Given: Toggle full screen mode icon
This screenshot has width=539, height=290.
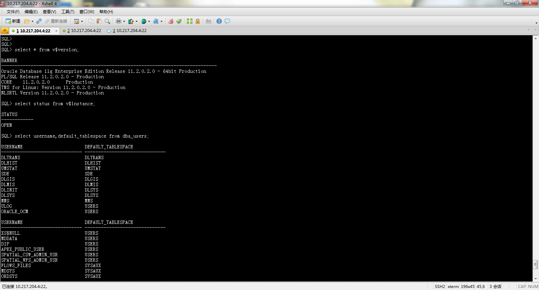Looking at the screenshot, I should [x=190, y=21].
